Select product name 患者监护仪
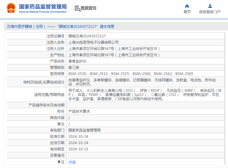Viewport: 228px width, 168px height. pos(77,61)
